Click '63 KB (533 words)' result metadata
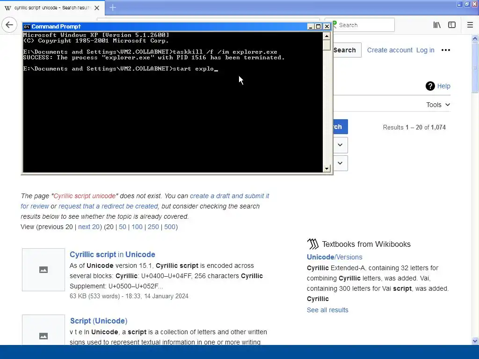Screen dimensions: 479x359 click(x=94, y=296)
